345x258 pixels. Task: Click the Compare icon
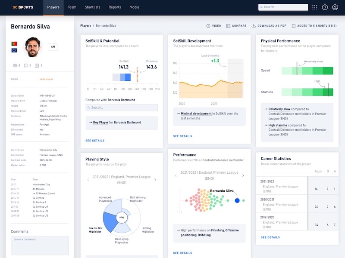[x=228, y=26]
